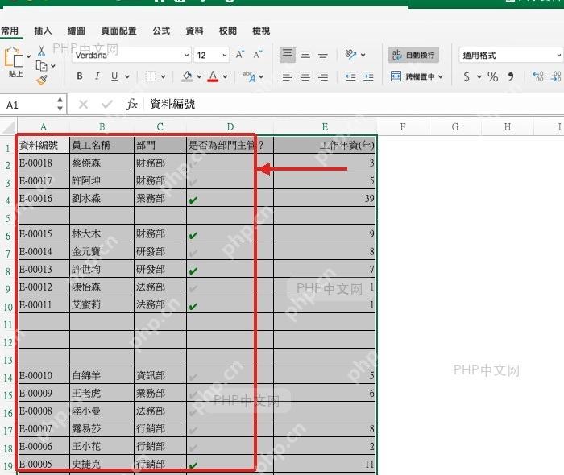Apply percent style format
564x475 pixels.
point(493,76)
